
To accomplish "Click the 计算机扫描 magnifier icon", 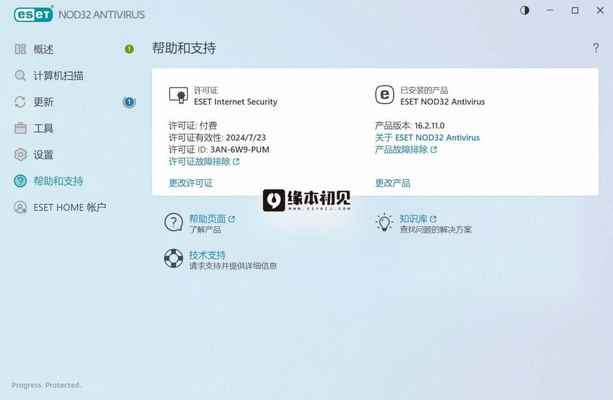I will 20,76.
